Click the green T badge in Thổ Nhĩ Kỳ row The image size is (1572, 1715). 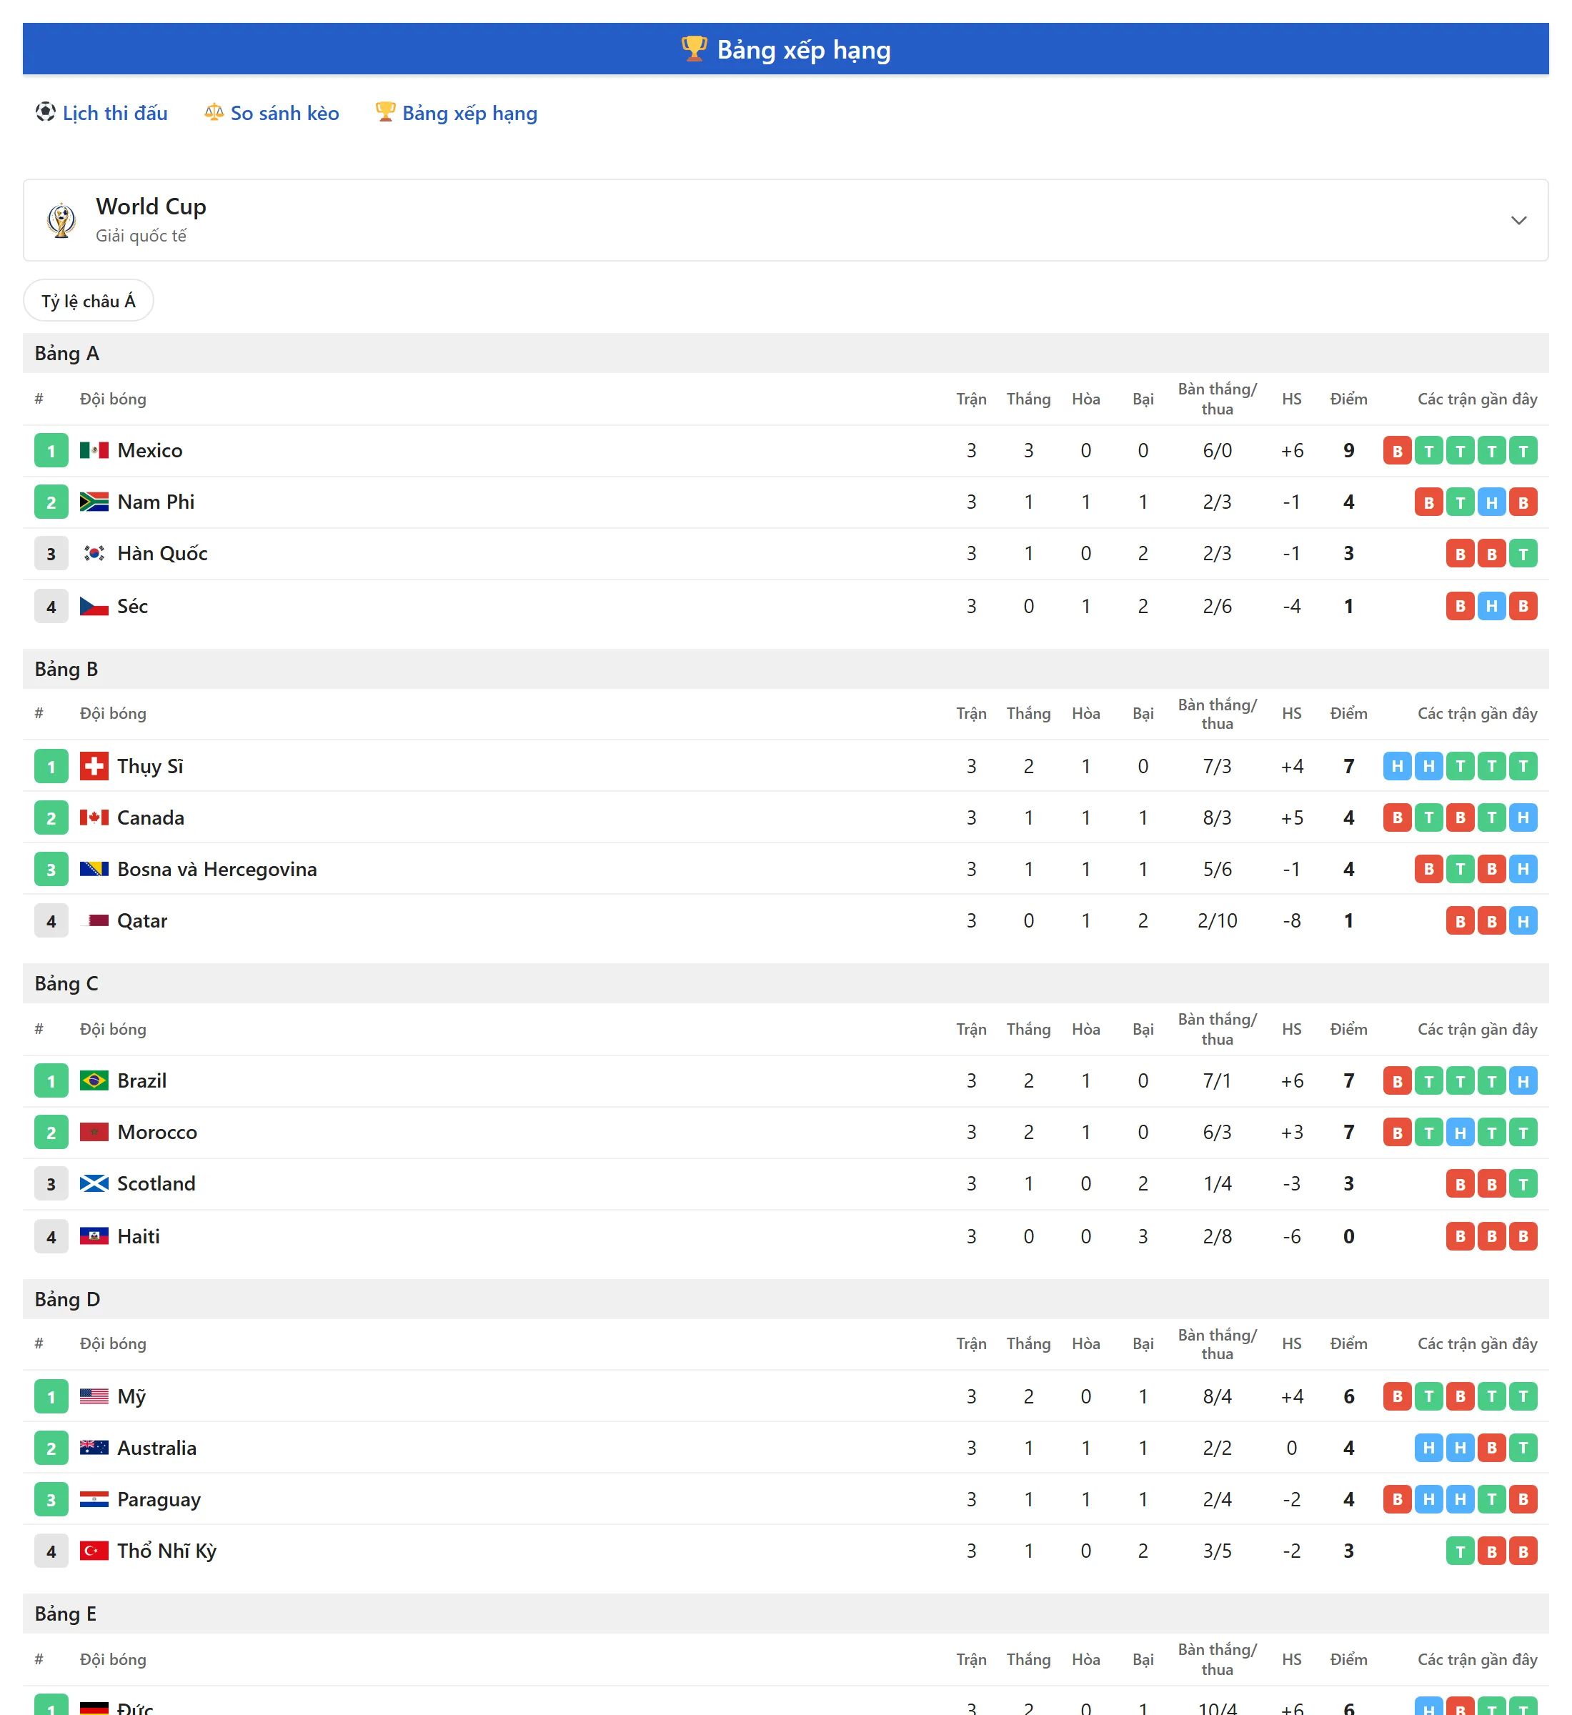[1461, 1551]
